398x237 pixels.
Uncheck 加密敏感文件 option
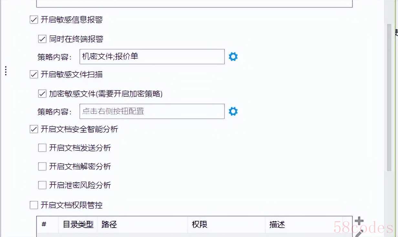coord(42,94)
